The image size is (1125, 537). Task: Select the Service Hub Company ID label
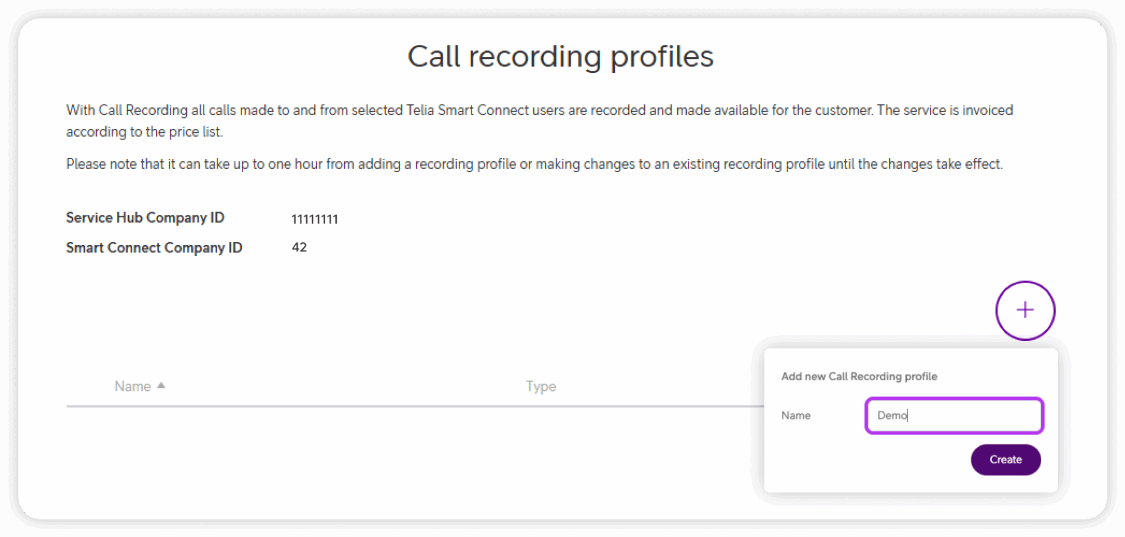pos(145,218)
